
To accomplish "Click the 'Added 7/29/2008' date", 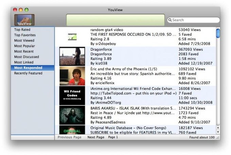I will click(194, 44).
